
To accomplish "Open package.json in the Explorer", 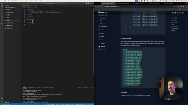I will click(9, 25).
